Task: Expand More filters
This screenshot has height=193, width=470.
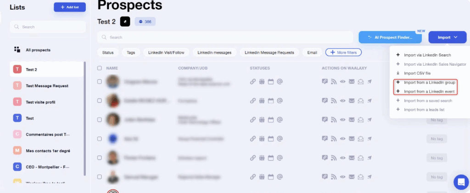Action: coord(343,52)
